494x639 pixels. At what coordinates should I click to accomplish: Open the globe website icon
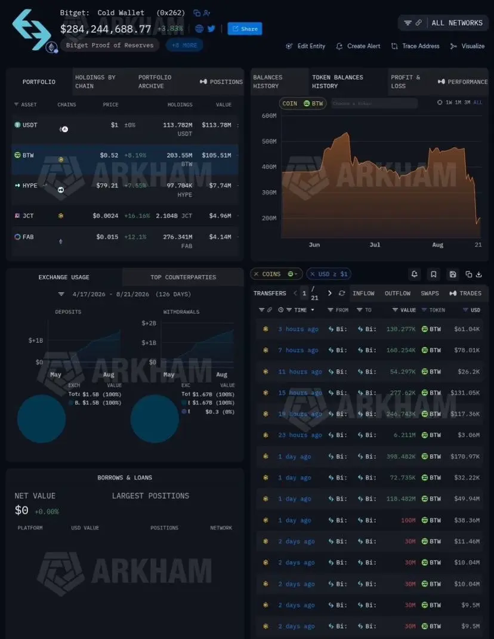[x=199, y=29]
